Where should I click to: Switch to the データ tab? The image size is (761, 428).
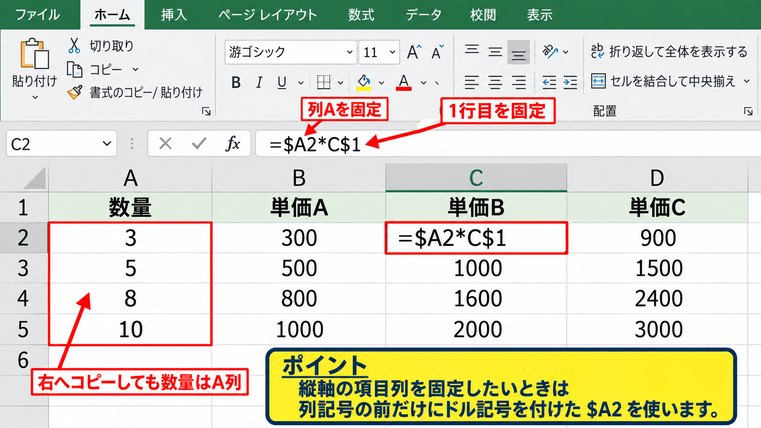tap(423, 15)
